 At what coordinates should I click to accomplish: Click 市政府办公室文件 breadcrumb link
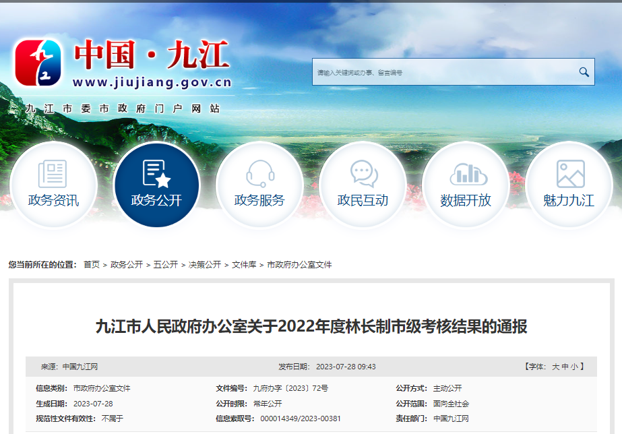[x=299, y=265]
